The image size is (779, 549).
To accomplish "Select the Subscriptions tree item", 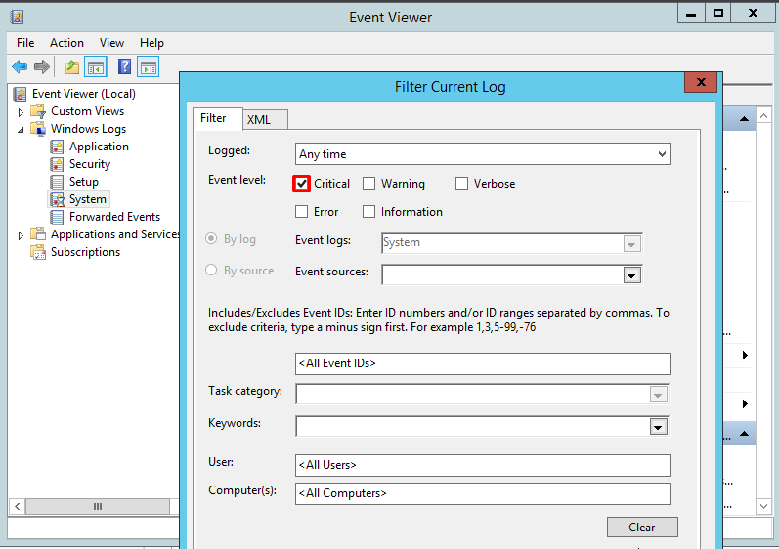I will click(85, 252).
